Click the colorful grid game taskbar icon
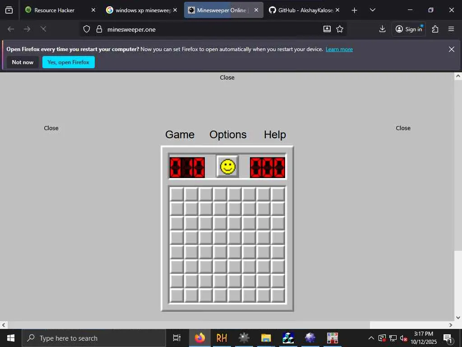The image size is (462, 347). 333,338
